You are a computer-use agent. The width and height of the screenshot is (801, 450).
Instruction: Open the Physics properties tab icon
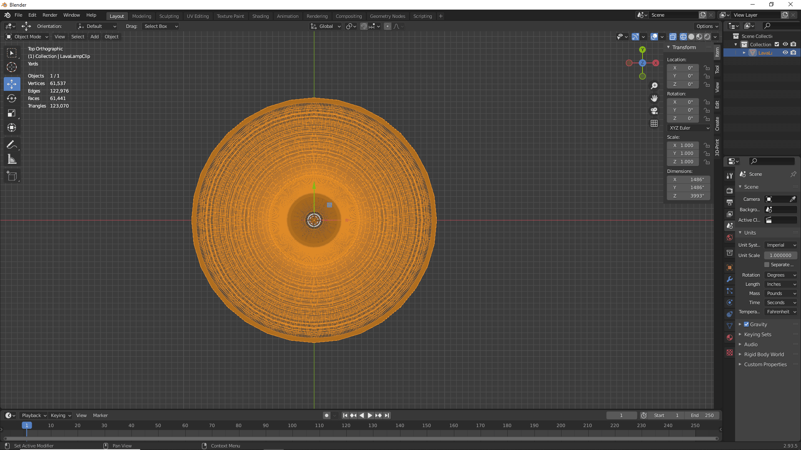(730, 302)
